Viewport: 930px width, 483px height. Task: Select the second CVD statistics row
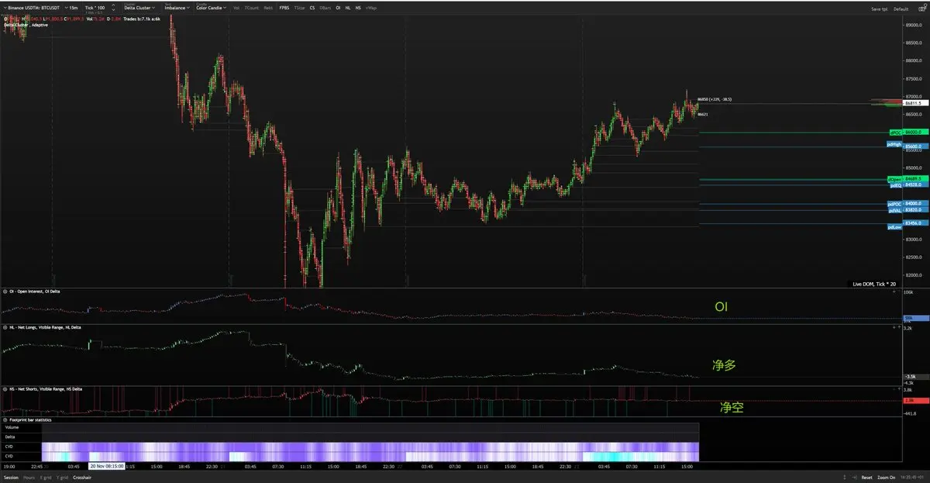point(349,457)
